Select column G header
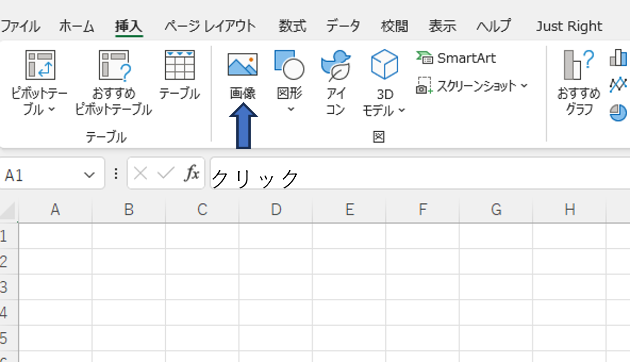 point(496,210)
